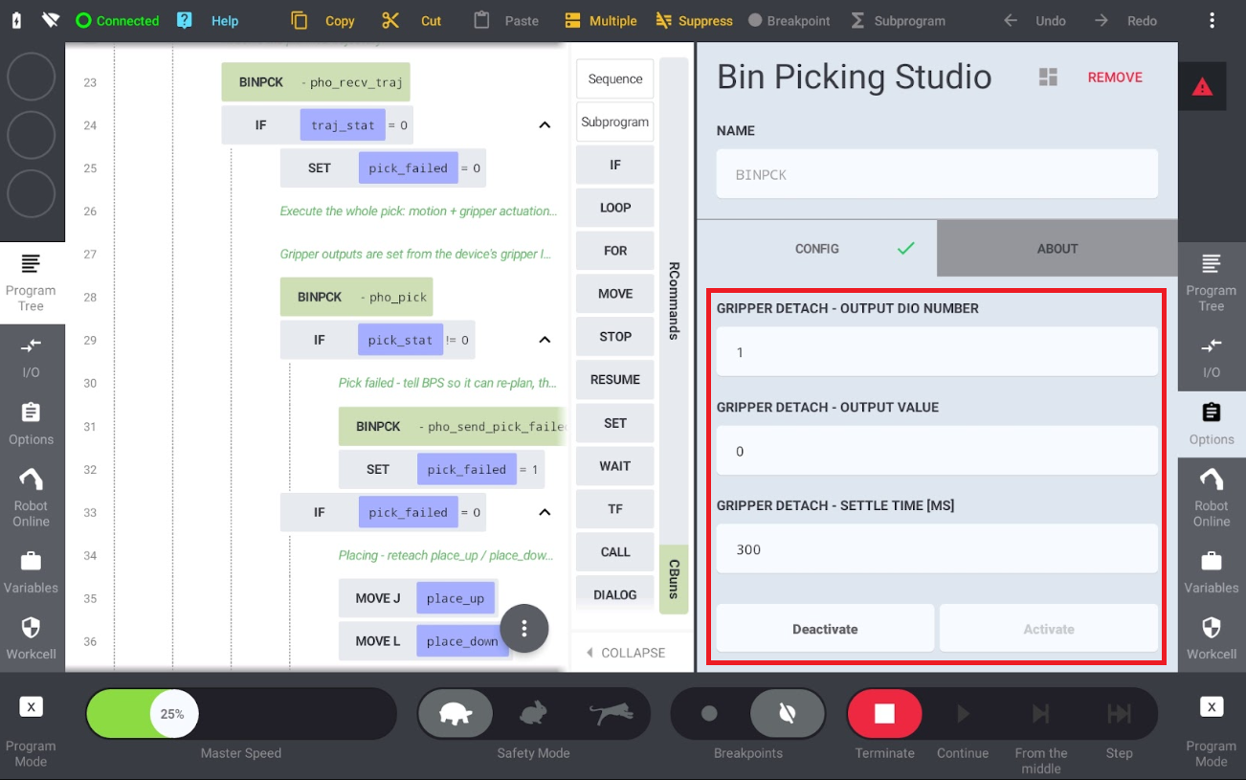This screenshot has height=780, width=1246.
Task: Switch to the ABOUT tab
Action: click(1057, 249)
